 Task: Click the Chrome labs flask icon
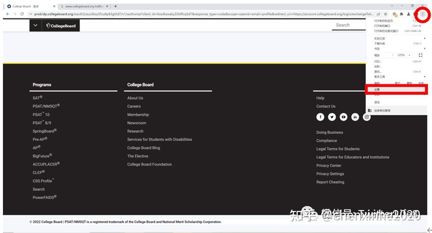point(409,14)
